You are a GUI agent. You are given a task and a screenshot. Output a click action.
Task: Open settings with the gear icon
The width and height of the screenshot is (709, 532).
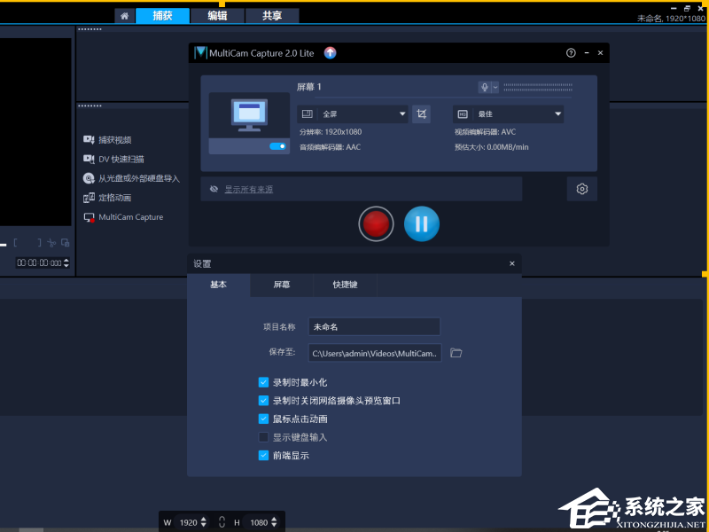(582, 189)
